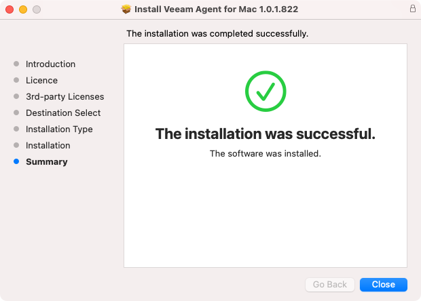Click the grey zoom window button
The image size is (421, 301).
(x=37, y=9)
